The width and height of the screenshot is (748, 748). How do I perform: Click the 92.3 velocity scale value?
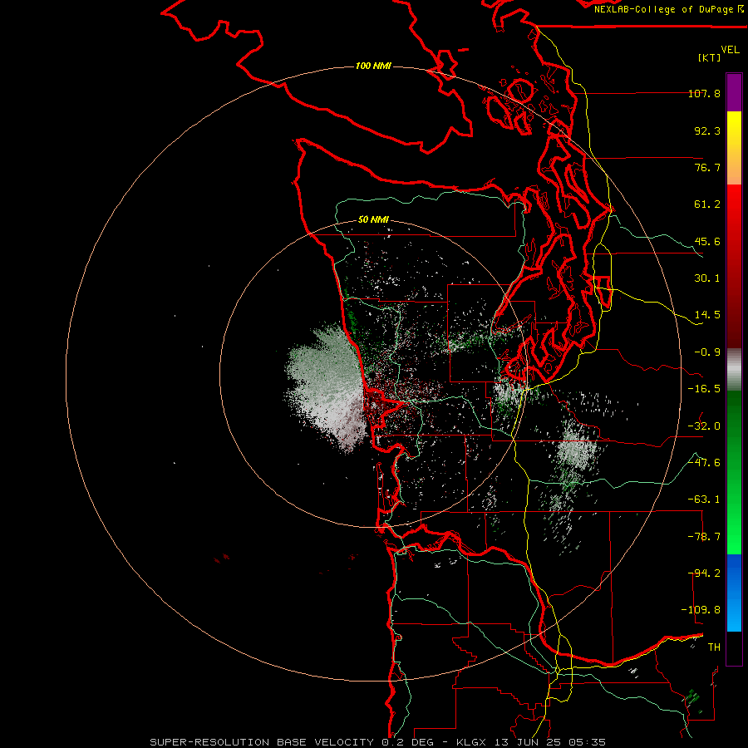pos(707,130)
